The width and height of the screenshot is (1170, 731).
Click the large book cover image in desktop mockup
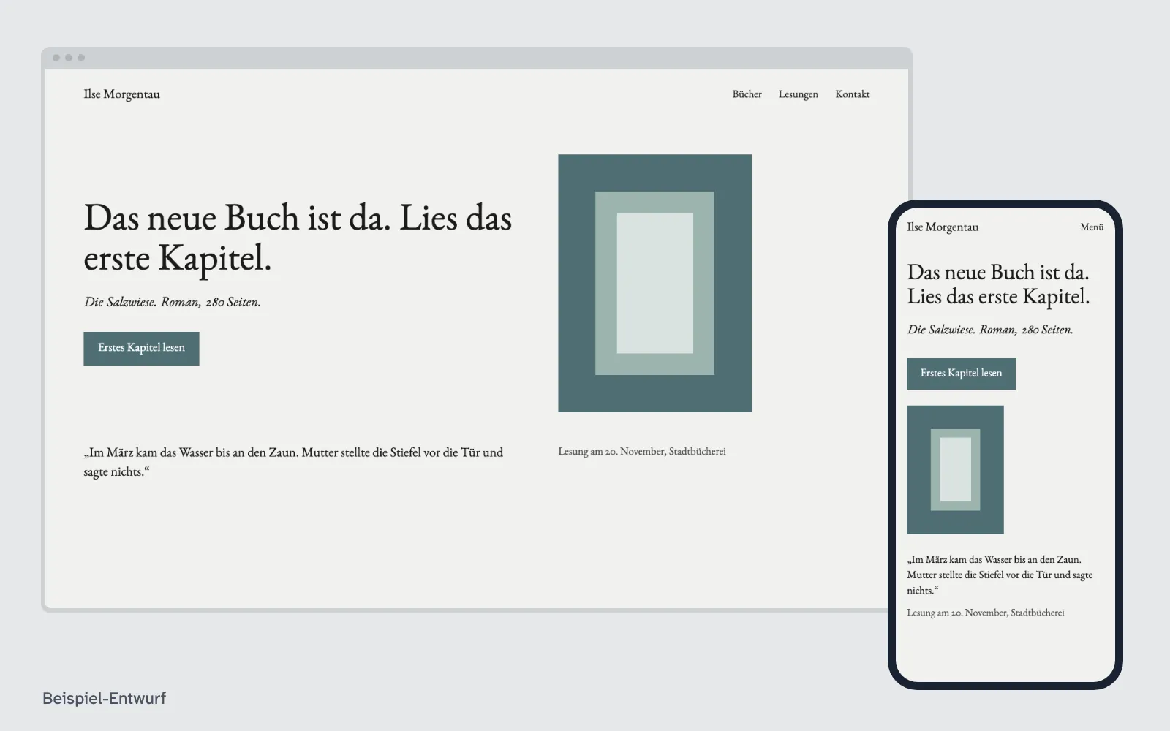[x=654, y=283]
